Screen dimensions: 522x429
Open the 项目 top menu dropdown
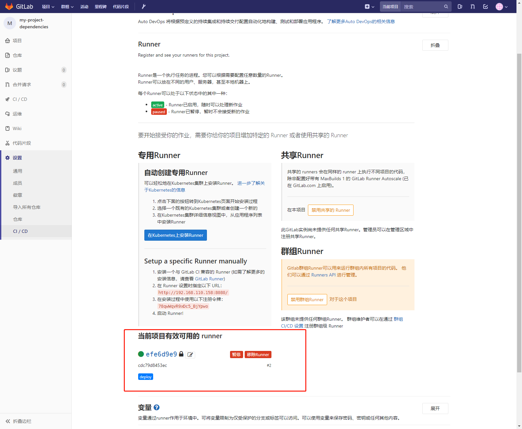pos(48,7)
